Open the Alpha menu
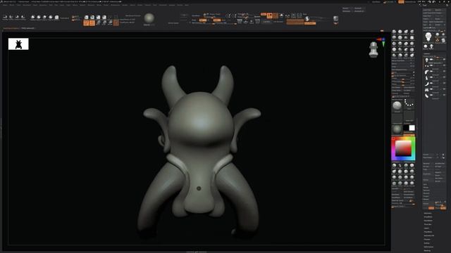 (x=5, y=5)
